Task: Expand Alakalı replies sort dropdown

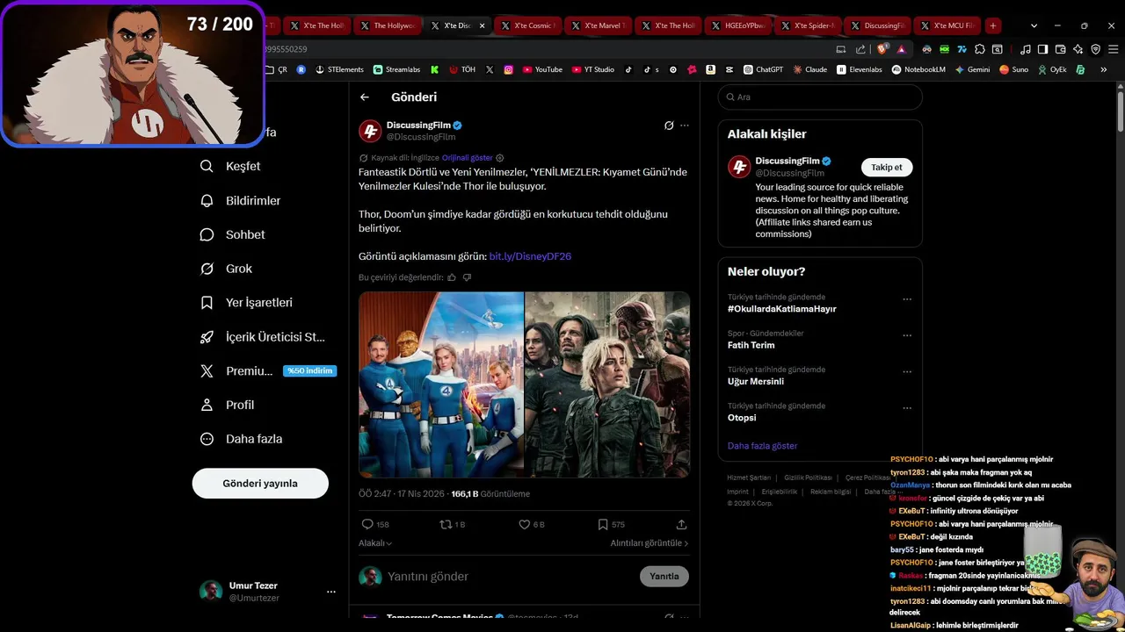Action: click(x=375, y=543)
